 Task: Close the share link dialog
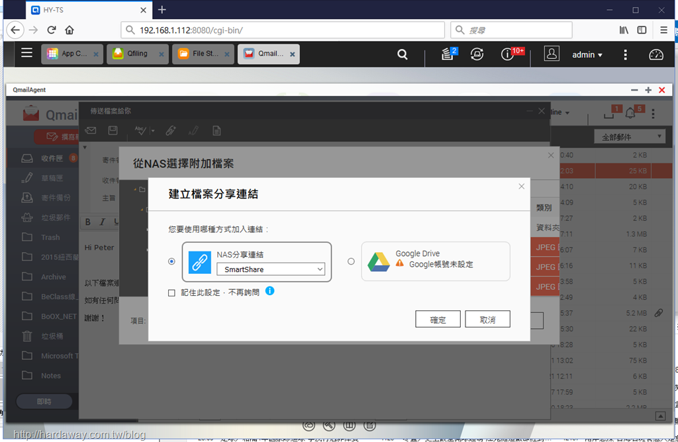[522, 186]
